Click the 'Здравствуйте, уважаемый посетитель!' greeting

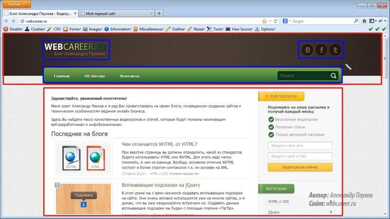point(89,99)
